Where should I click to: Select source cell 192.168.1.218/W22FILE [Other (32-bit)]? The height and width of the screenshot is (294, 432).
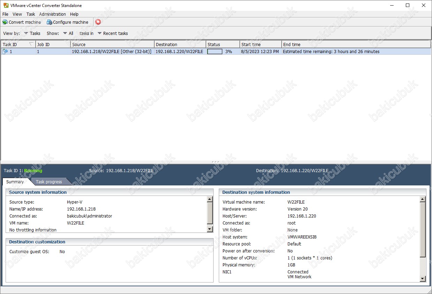click(112, 51)
